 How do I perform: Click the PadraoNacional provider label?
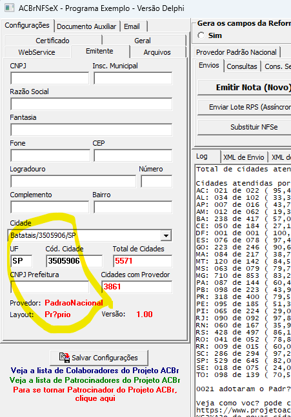pos(74,303)
